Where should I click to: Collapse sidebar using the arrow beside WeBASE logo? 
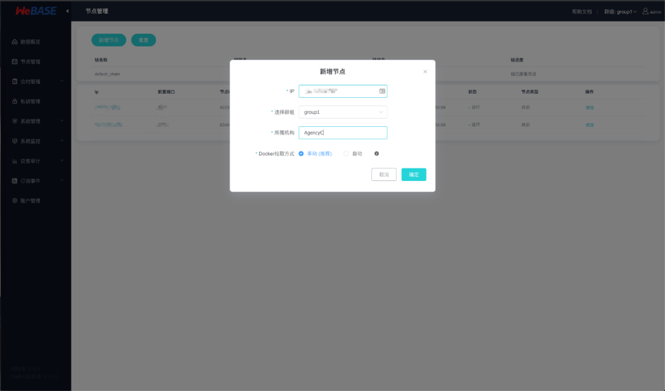68,11
